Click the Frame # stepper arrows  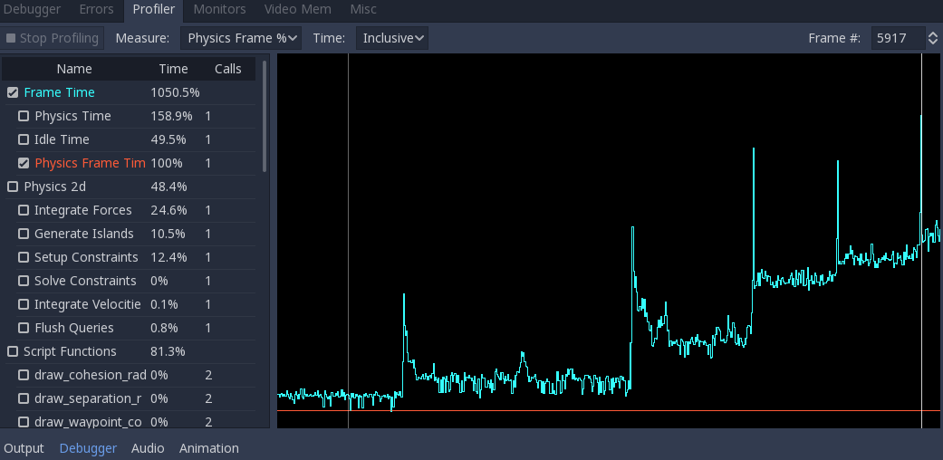[933, 38]
